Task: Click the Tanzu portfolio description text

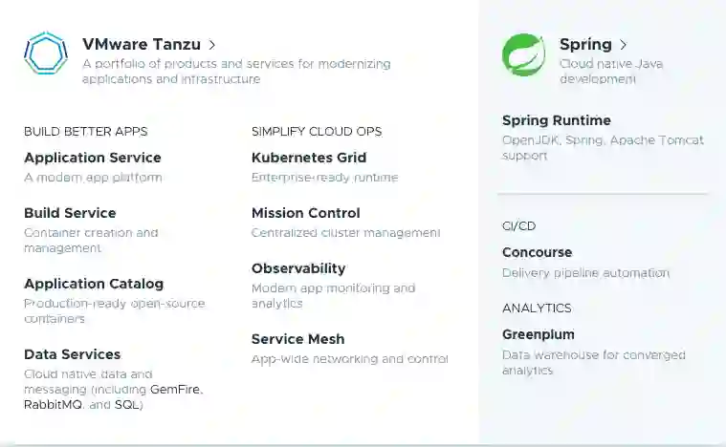Action: (x=236, y=72)
